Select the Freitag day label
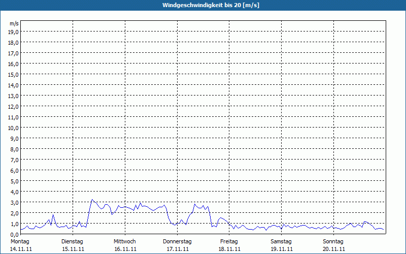Viewport: 406px width, 254px height. pos(229,242)
